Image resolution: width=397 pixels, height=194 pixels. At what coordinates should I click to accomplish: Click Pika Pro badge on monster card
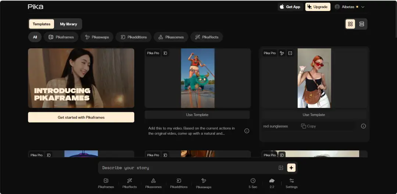point(153,53)
